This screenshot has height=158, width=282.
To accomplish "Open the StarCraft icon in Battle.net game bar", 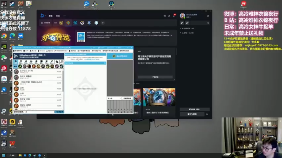I will click(x=89, y=23).
